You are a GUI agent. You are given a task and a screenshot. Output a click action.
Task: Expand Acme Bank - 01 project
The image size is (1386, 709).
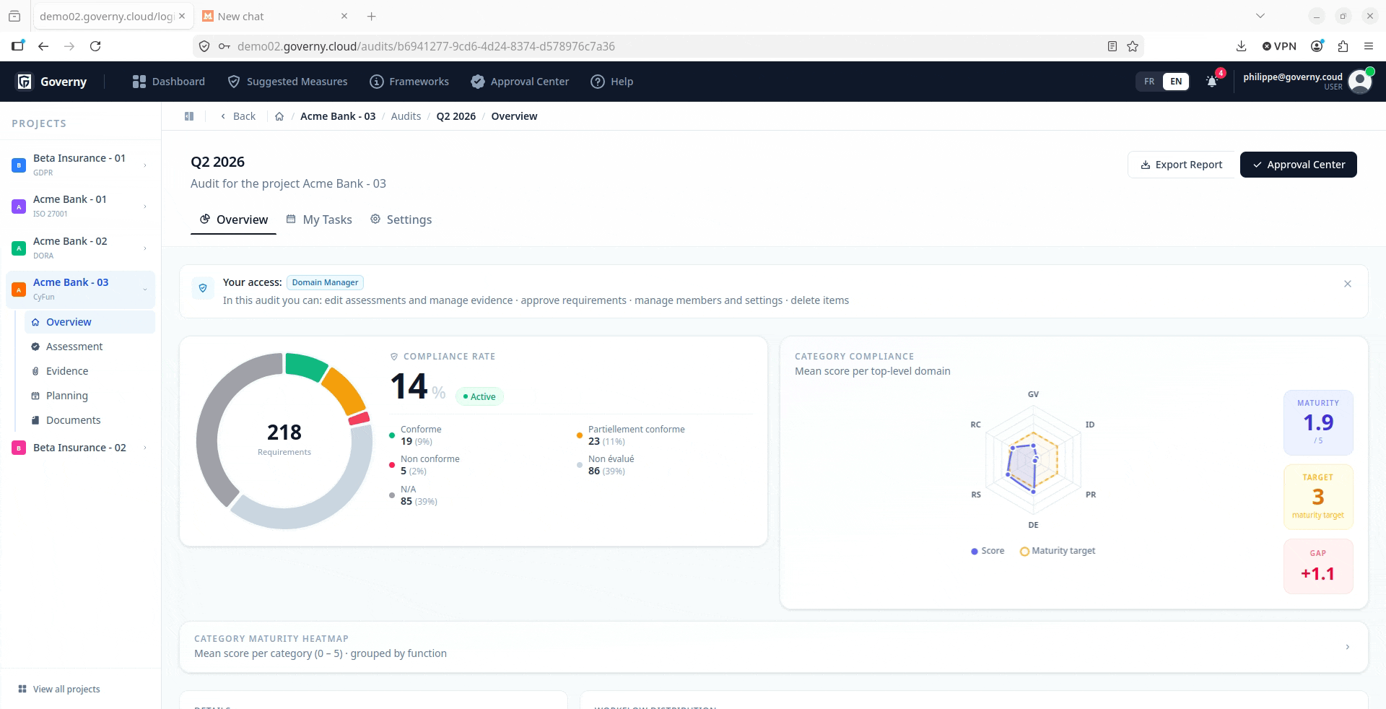pos(145,206)
